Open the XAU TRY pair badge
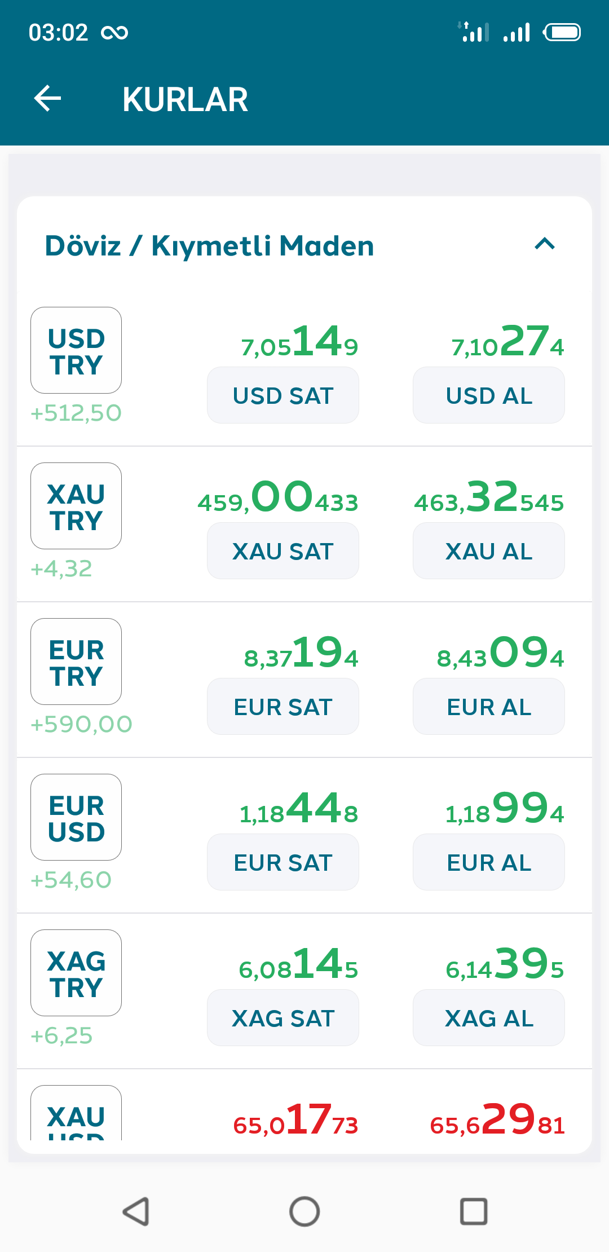This screenshot has width=609, height=1252. click(x=76, y=506)
